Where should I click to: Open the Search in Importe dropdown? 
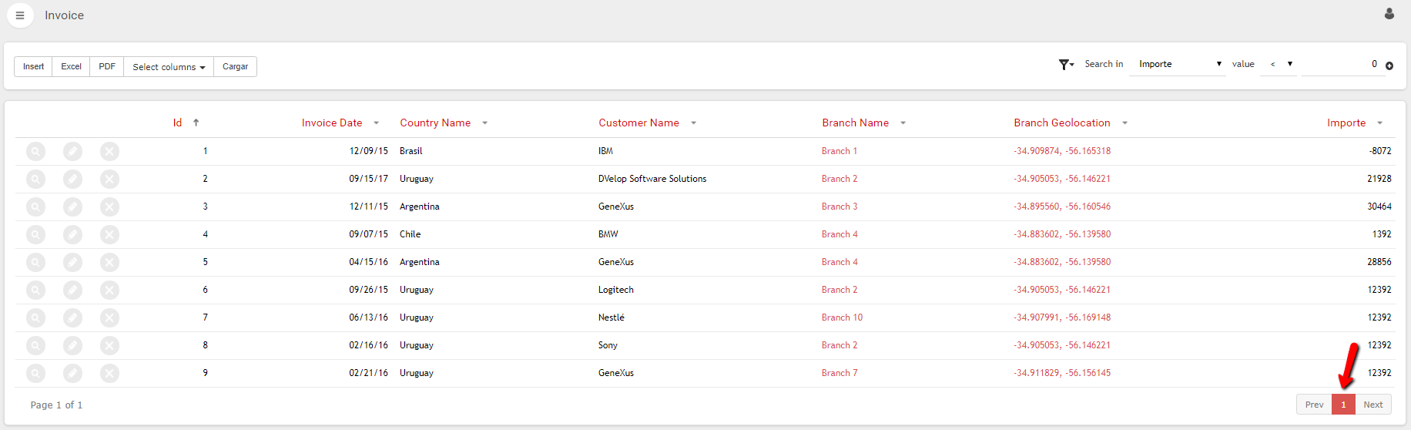1178,65
